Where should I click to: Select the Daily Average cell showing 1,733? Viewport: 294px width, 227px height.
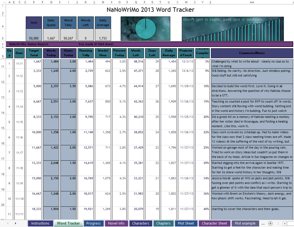pos(103,35)
